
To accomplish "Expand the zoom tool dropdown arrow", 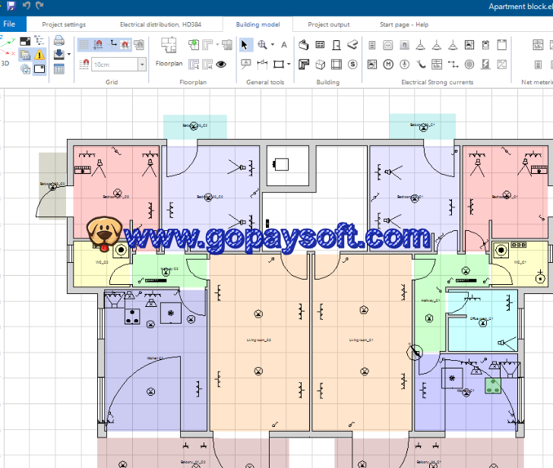I will click(x=273, y=45).
